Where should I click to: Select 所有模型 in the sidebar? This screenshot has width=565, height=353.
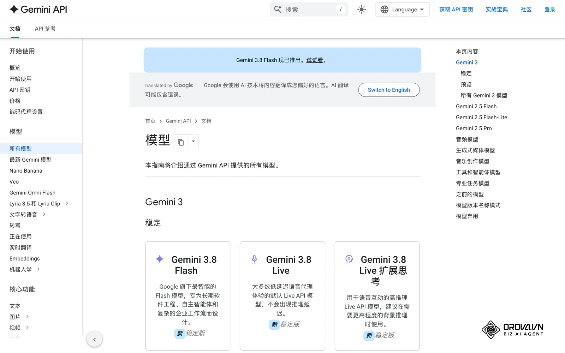(41, 149)
